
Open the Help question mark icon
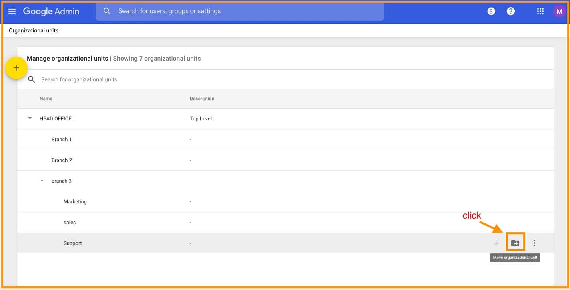coord(510,12)
